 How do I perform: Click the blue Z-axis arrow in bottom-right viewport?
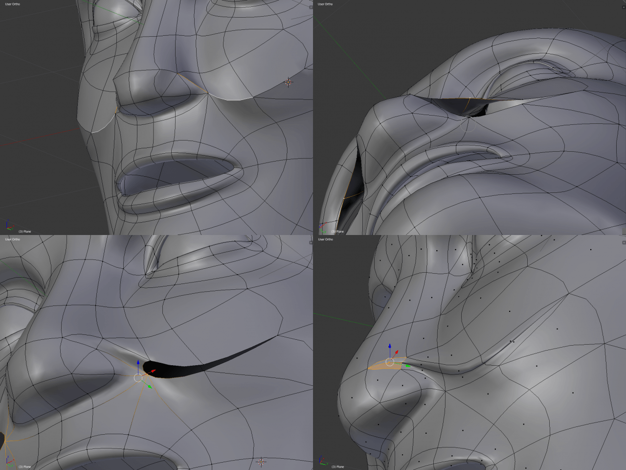click(x=390, y=348)
